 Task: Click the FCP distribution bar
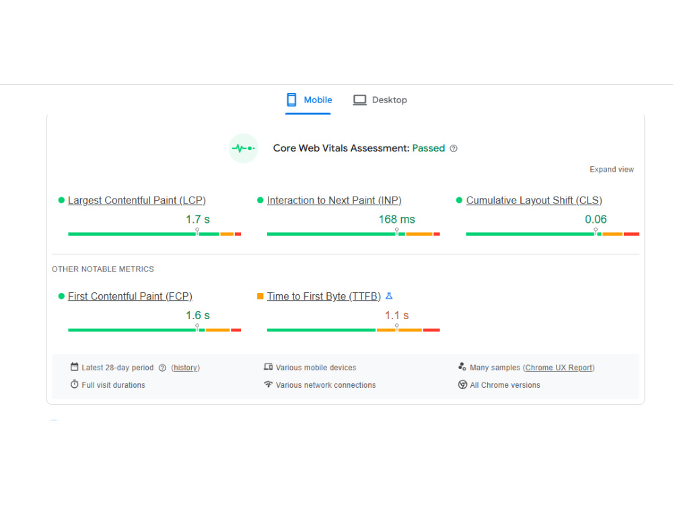coord(155,330)
